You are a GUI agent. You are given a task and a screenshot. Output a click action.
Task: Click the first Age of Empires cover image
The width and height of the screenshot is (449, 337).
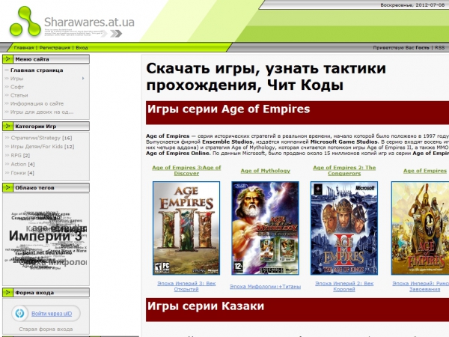click(x=420, y=228)
